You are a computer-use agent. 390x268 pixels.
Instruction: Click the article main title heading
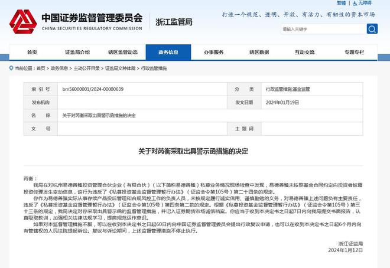coord(193,151)
